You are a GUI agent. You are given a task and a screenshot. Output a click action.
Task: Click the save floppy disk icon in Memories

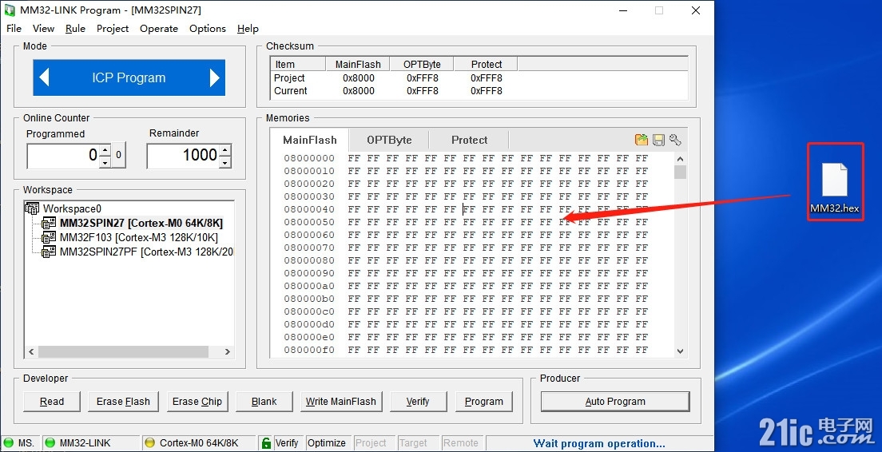658,140
